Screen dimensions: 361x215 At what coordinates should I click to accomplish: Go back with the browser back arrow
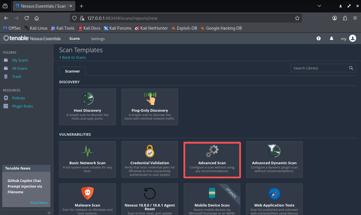point(6,18)
